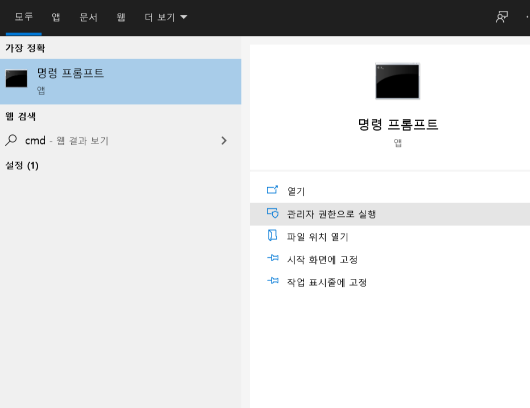Switch to the 문서 tab
The height and width of the screenshot is (408, 530).
pos(88,17)
